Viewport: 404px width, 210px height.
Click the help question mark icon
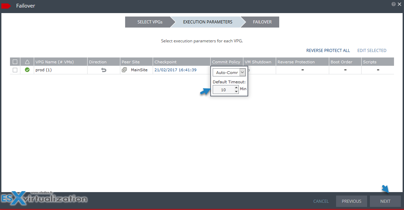coord(394,4)
